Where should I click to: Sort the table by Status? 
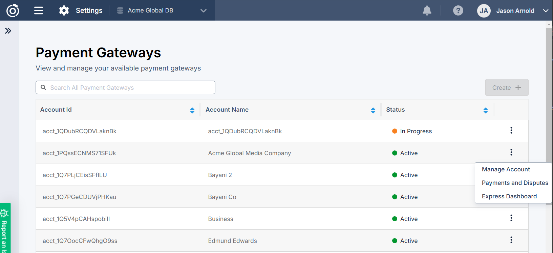pos(485,110)
